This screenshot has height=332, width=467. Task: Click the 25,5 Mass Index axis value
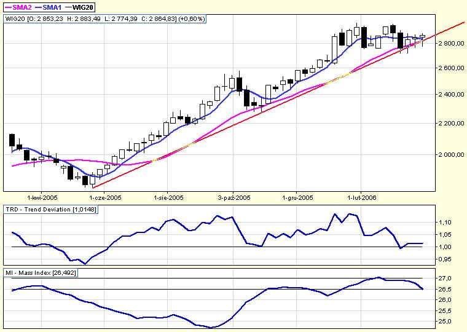(445, 311)
